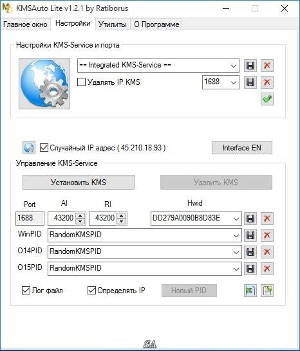Save the WinPID value
The image size is (300, 351).
[x=250, y=235]
